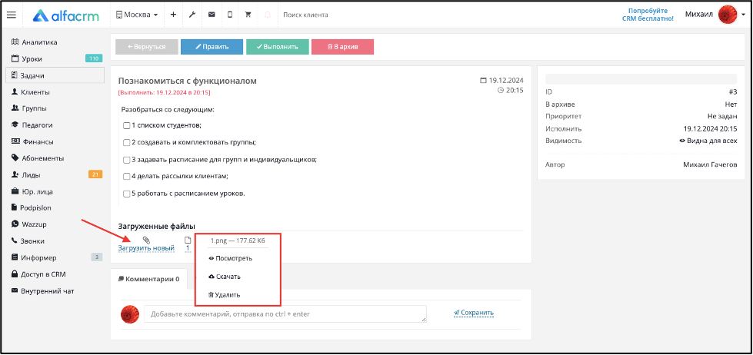Click the Вернуться button
This screenshot has height=355, width=753.
click(x=146, y=47)
